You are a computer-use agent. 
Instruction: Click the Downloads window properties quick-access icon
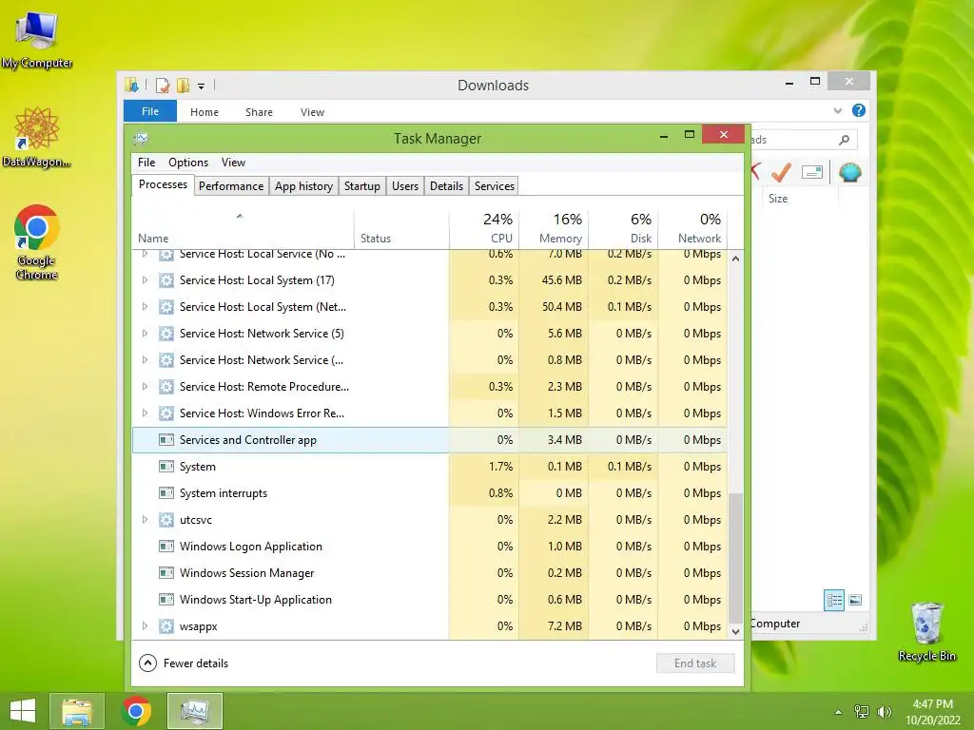(162, 85)
